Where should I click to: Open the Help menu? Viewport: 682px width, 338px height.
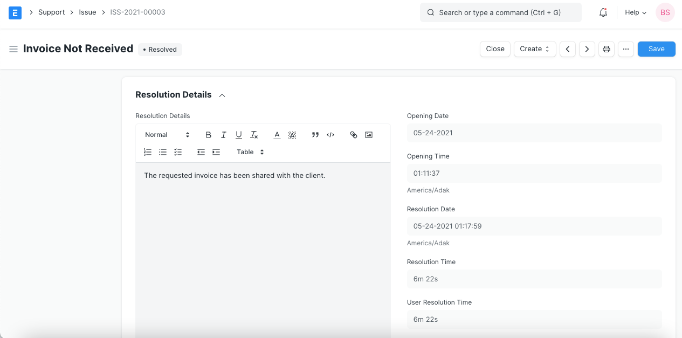pos(635,12)
